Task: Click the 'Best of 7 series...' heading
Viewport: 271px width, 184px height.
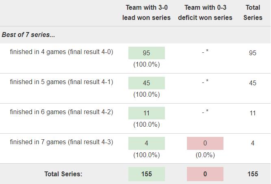Action: pos(28,35)
